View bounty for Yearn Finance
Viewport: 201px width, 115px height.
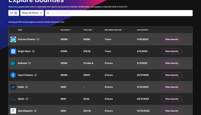pos(172,75)
